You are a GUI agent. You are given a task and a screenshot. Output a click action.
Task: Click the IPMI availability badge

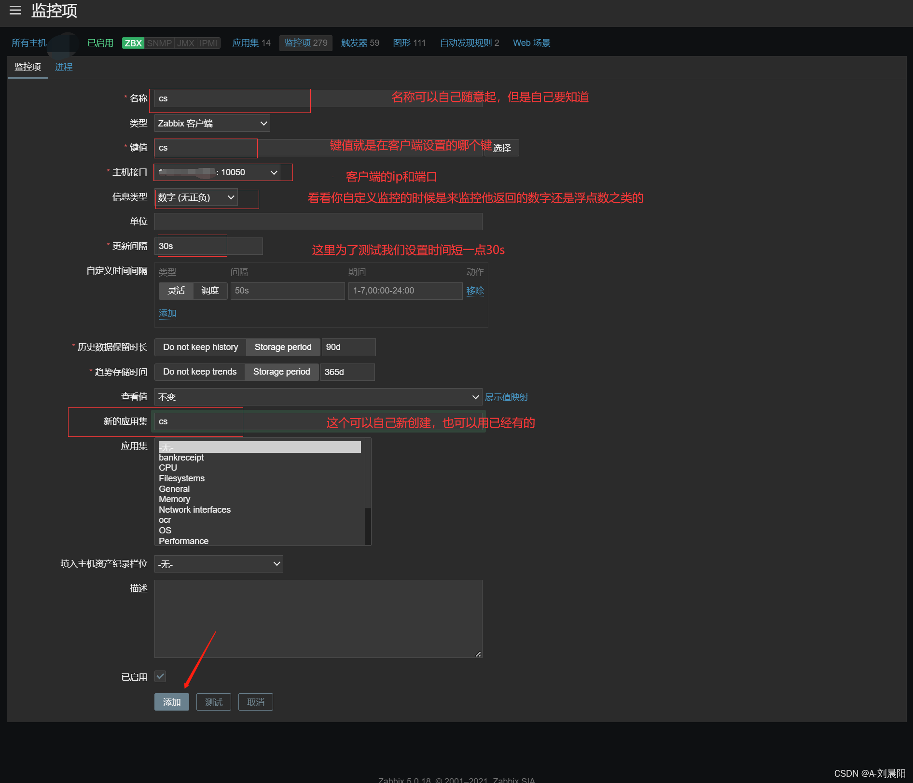click(208, 43)
